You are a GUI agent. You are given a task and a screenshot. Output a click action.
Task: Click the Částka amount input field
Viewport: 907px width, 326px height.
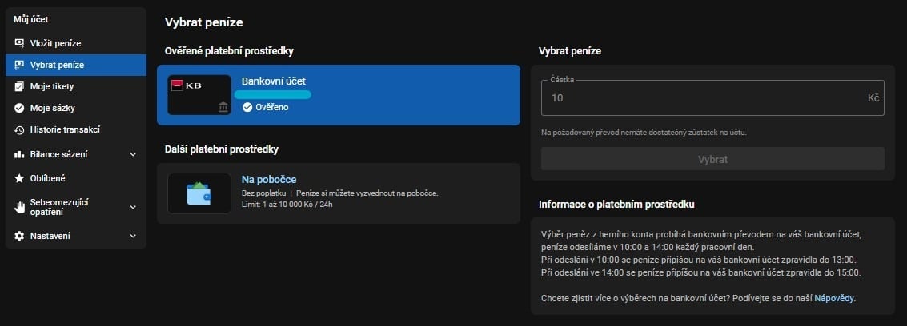click(x=712, y=97)
